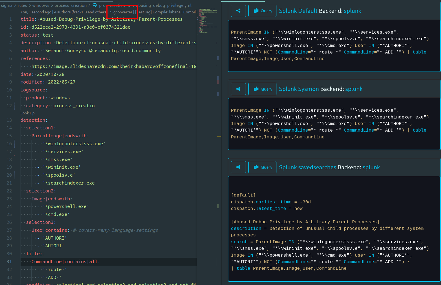Open the 'windows' breadcrumb folder
441x285 pixels.
point(41,5)
